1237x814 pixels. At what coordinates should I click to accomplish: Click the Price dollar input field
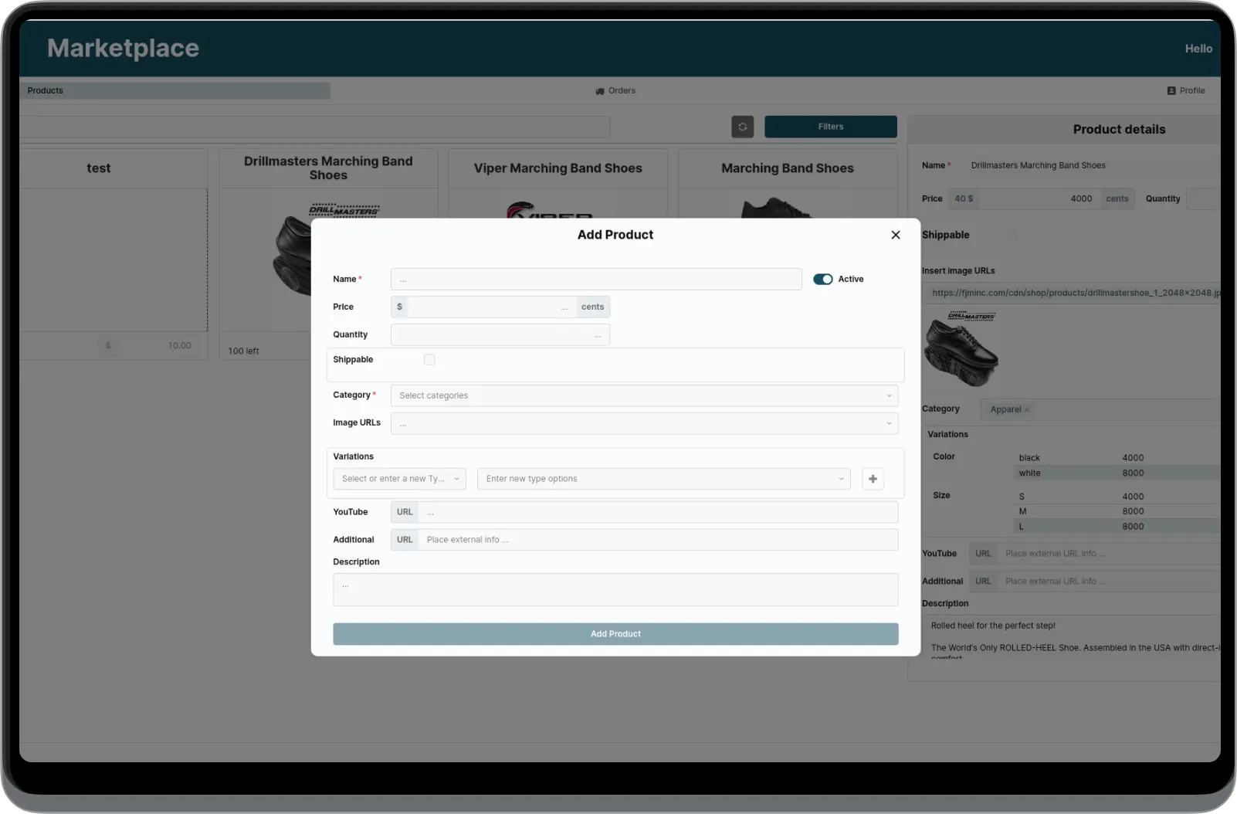(x=491, y=307)
